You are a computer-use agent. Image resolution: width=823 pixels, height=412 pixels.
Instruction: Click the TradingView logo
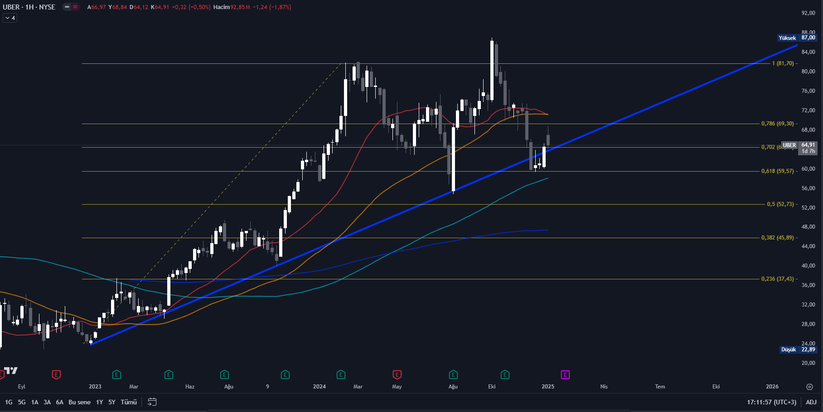coord(11,370)
